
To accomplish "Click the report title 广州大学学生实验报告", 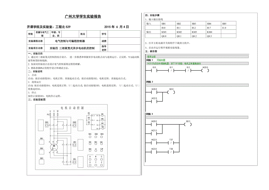I will click(x=82, y=17).
